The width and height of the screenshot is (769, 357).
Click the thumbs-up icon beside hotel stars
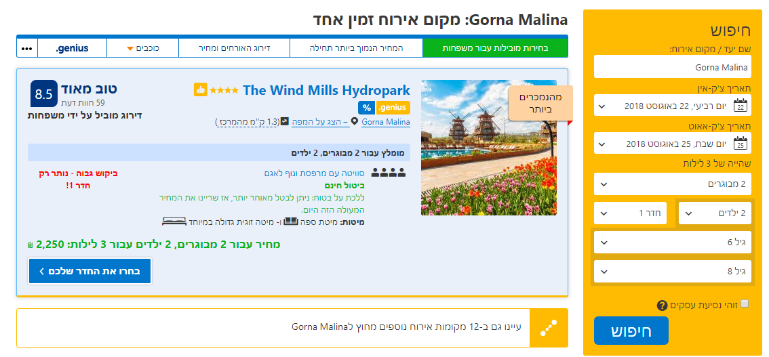(x=201, y=89)
